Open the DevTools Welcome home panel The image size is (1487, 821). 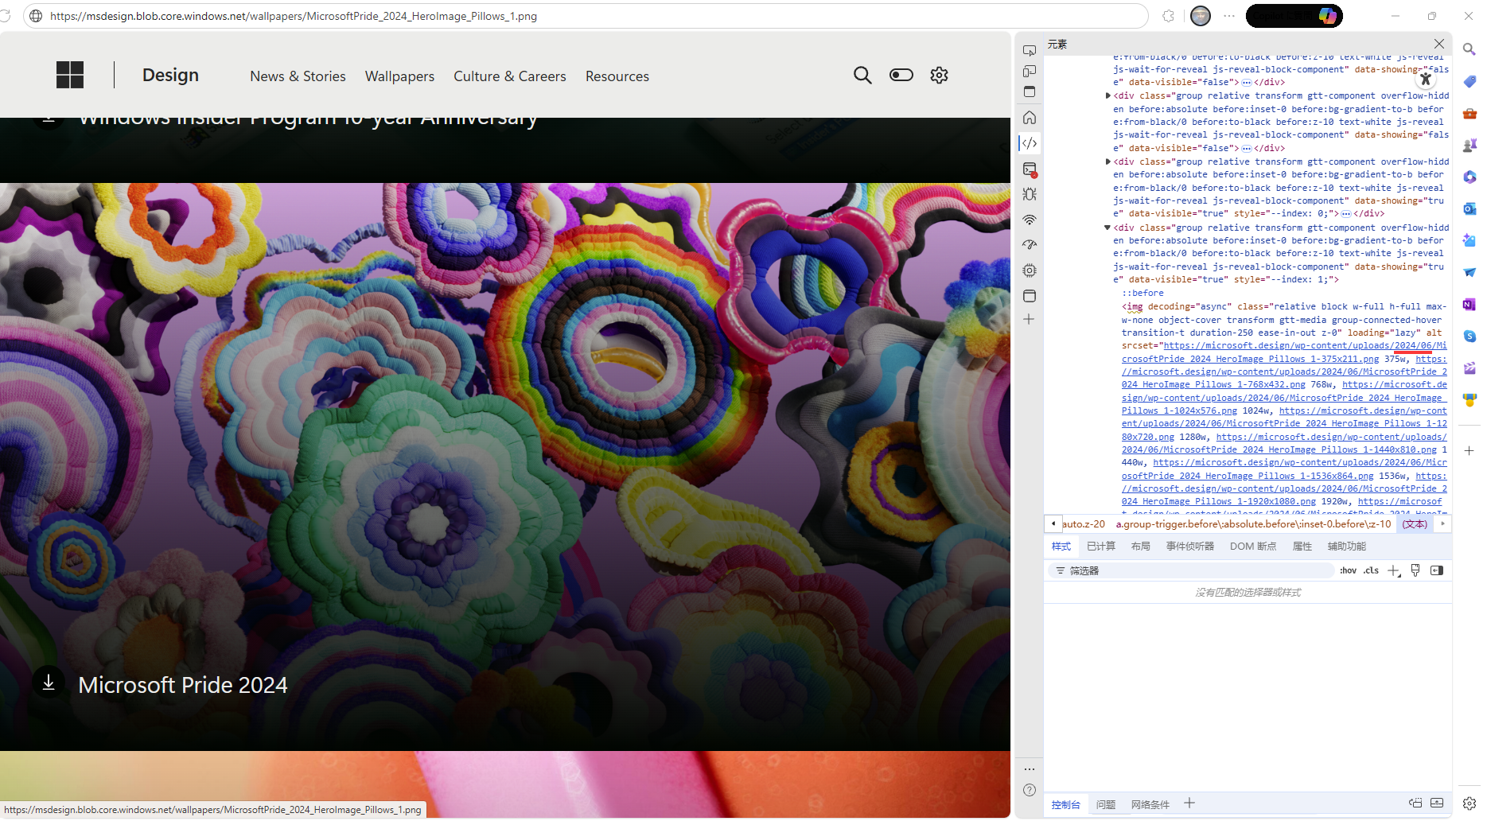pos(1030,118)
